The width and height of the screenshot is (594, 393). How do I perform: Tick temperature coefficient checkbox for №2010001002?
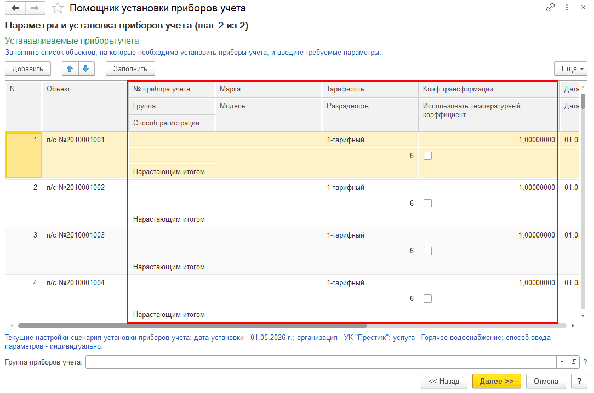click(428, 204)
